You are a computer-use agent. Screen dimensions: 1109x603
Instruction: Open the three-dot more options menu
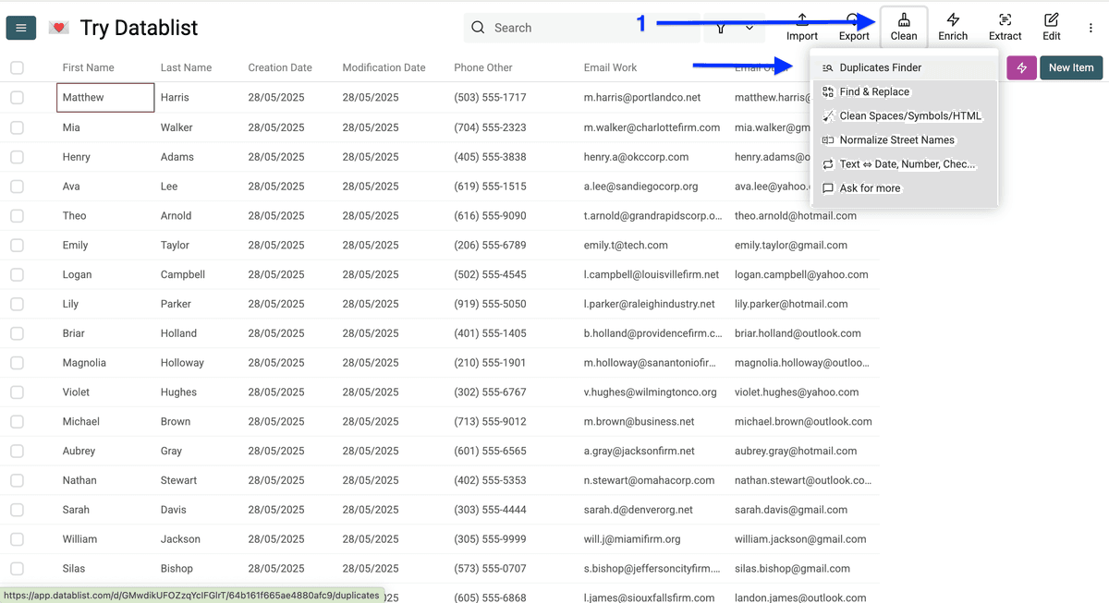pos(1091,29)
